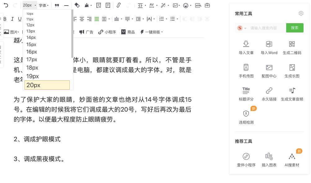Click the 插入图表 insert chart tool
Viewport: 311px width, 183px height.
[269, 160]
